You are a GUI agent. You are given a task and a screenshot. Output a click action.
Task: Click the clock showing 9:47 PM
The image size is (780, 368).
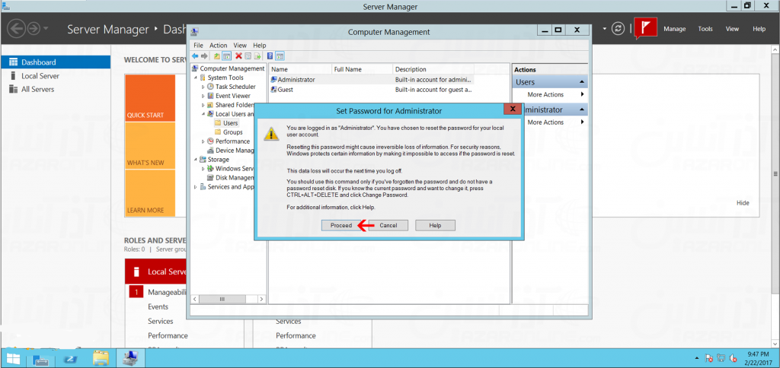756,354
